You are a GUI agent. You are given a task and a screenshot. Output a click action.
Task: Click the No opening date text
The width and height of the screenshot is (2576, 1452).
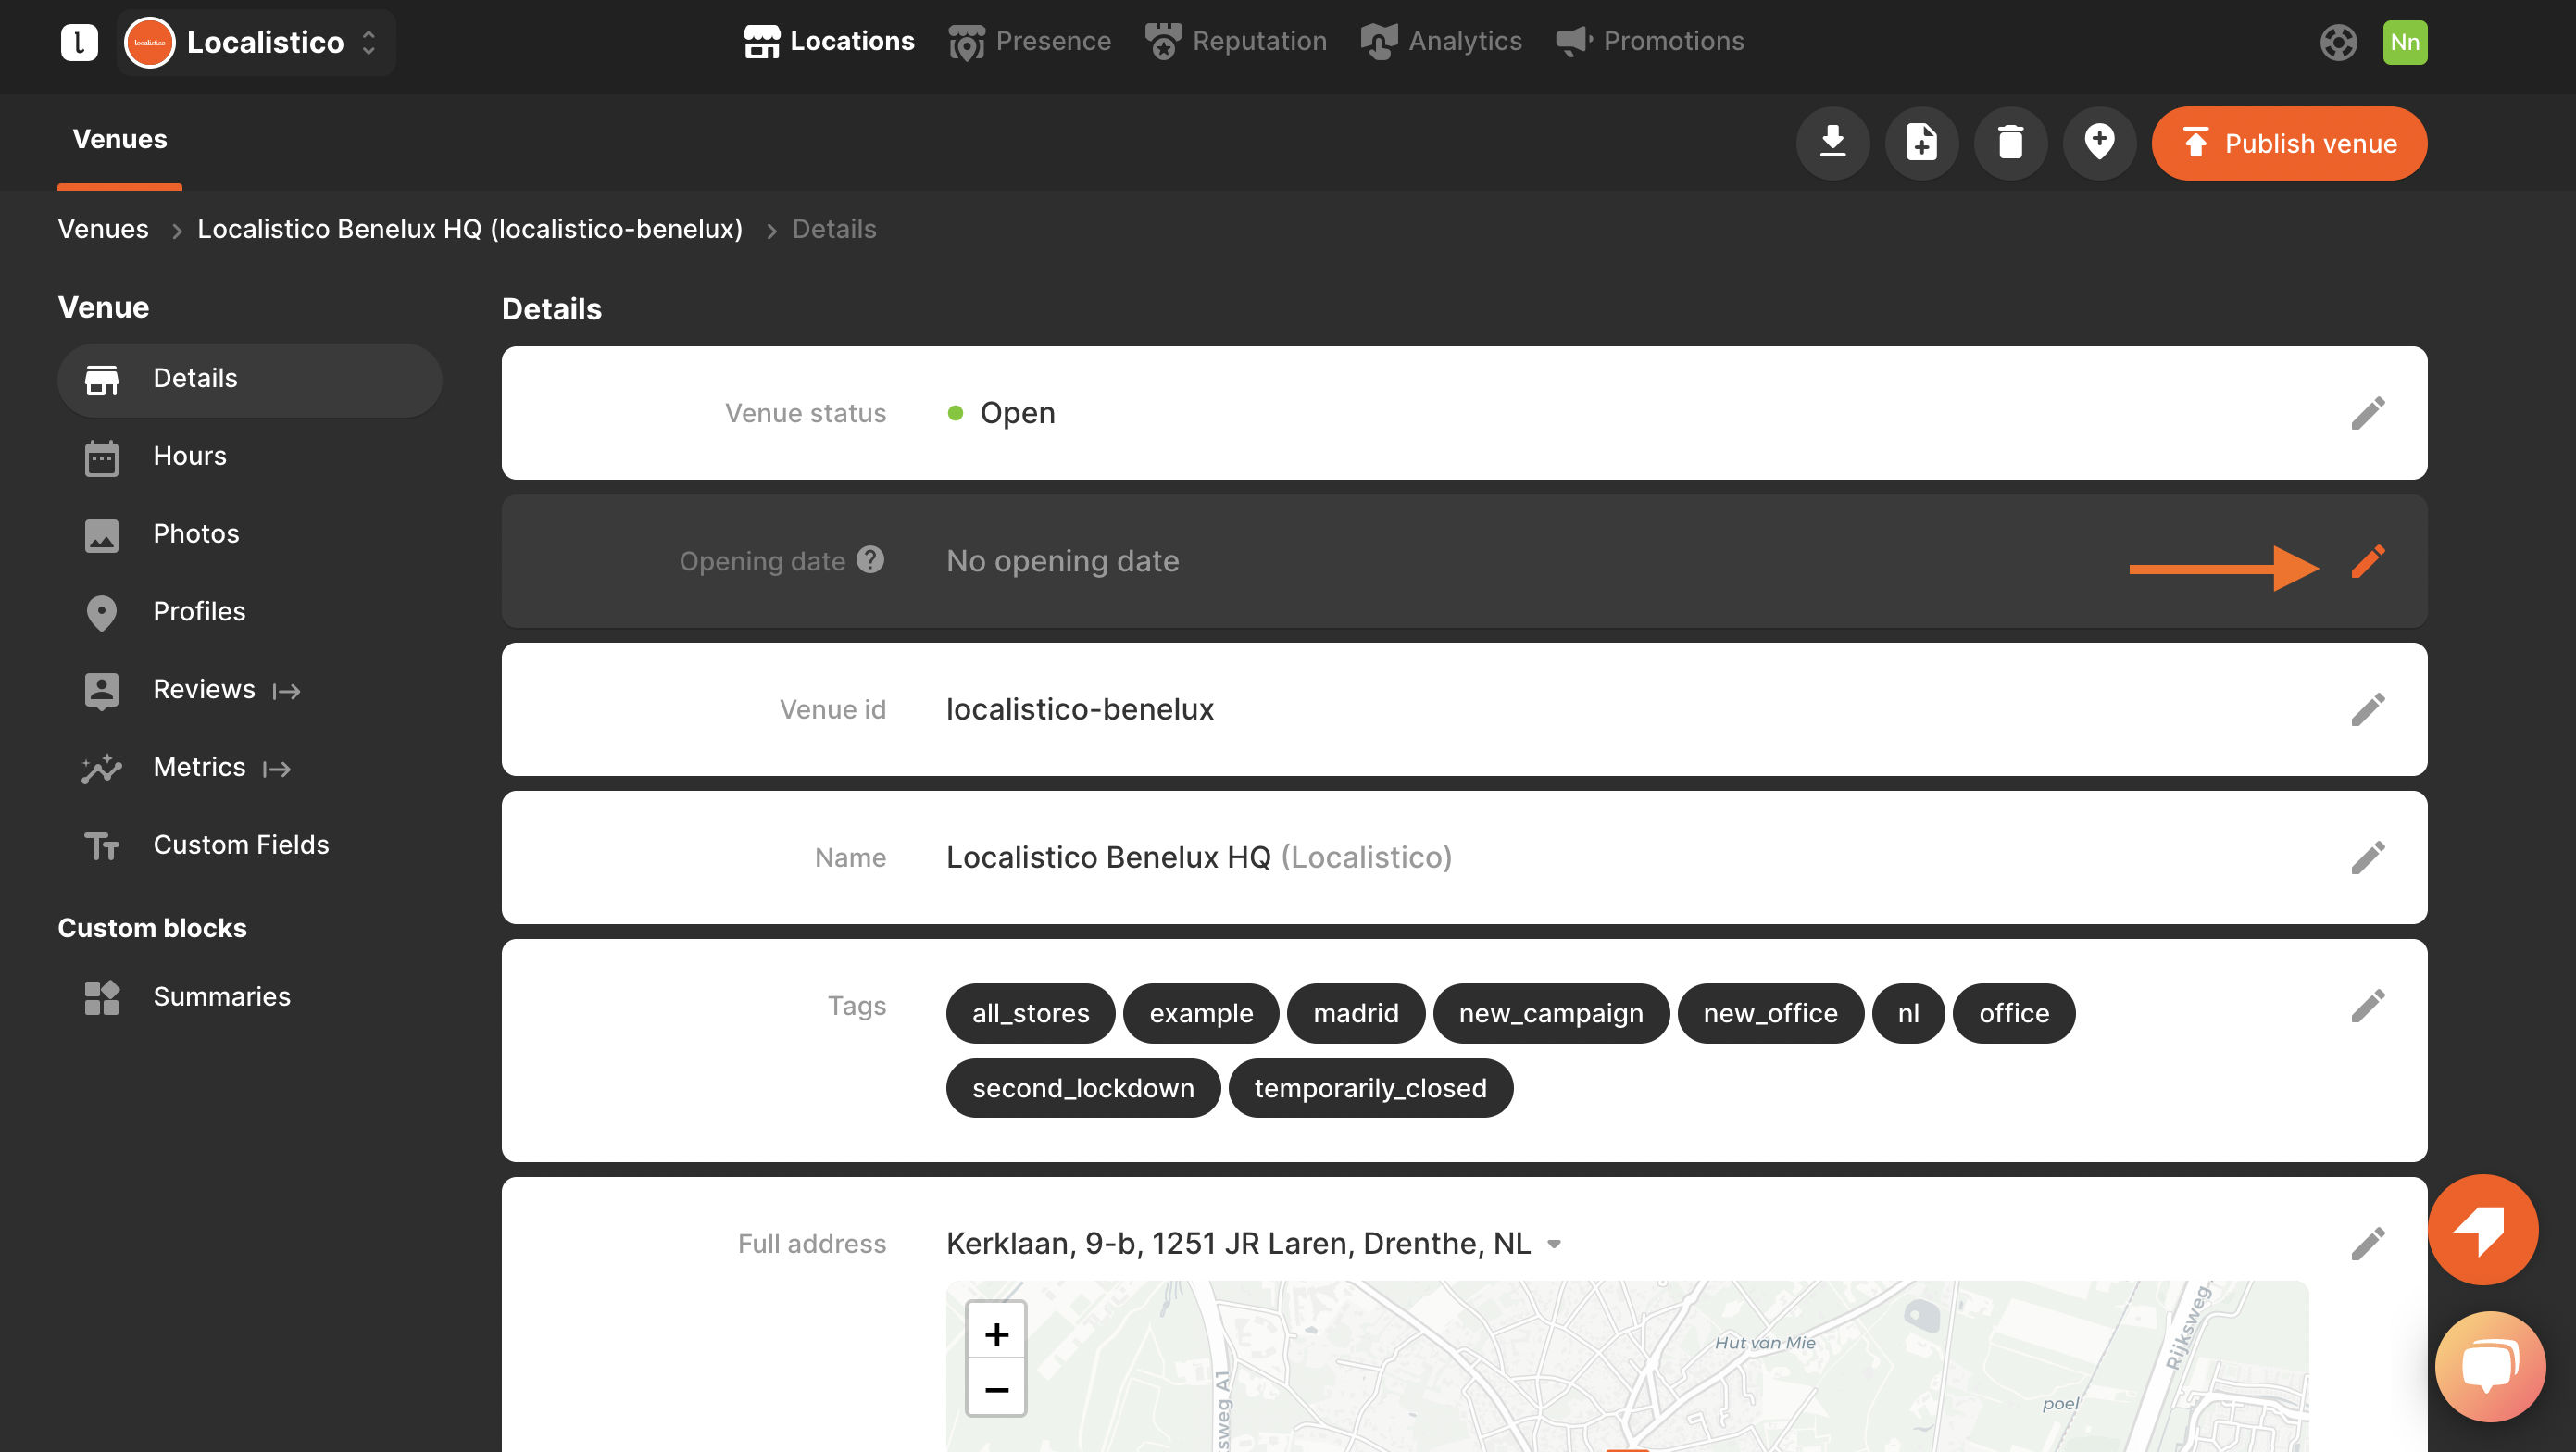(1063, 561)
